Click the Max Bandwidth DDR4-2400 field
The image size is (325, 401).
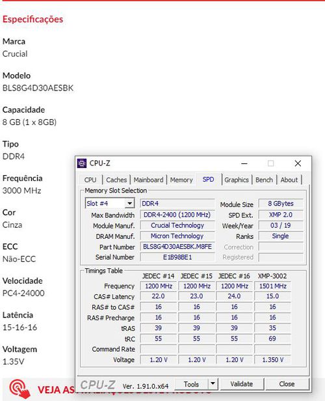coord(177,215)
